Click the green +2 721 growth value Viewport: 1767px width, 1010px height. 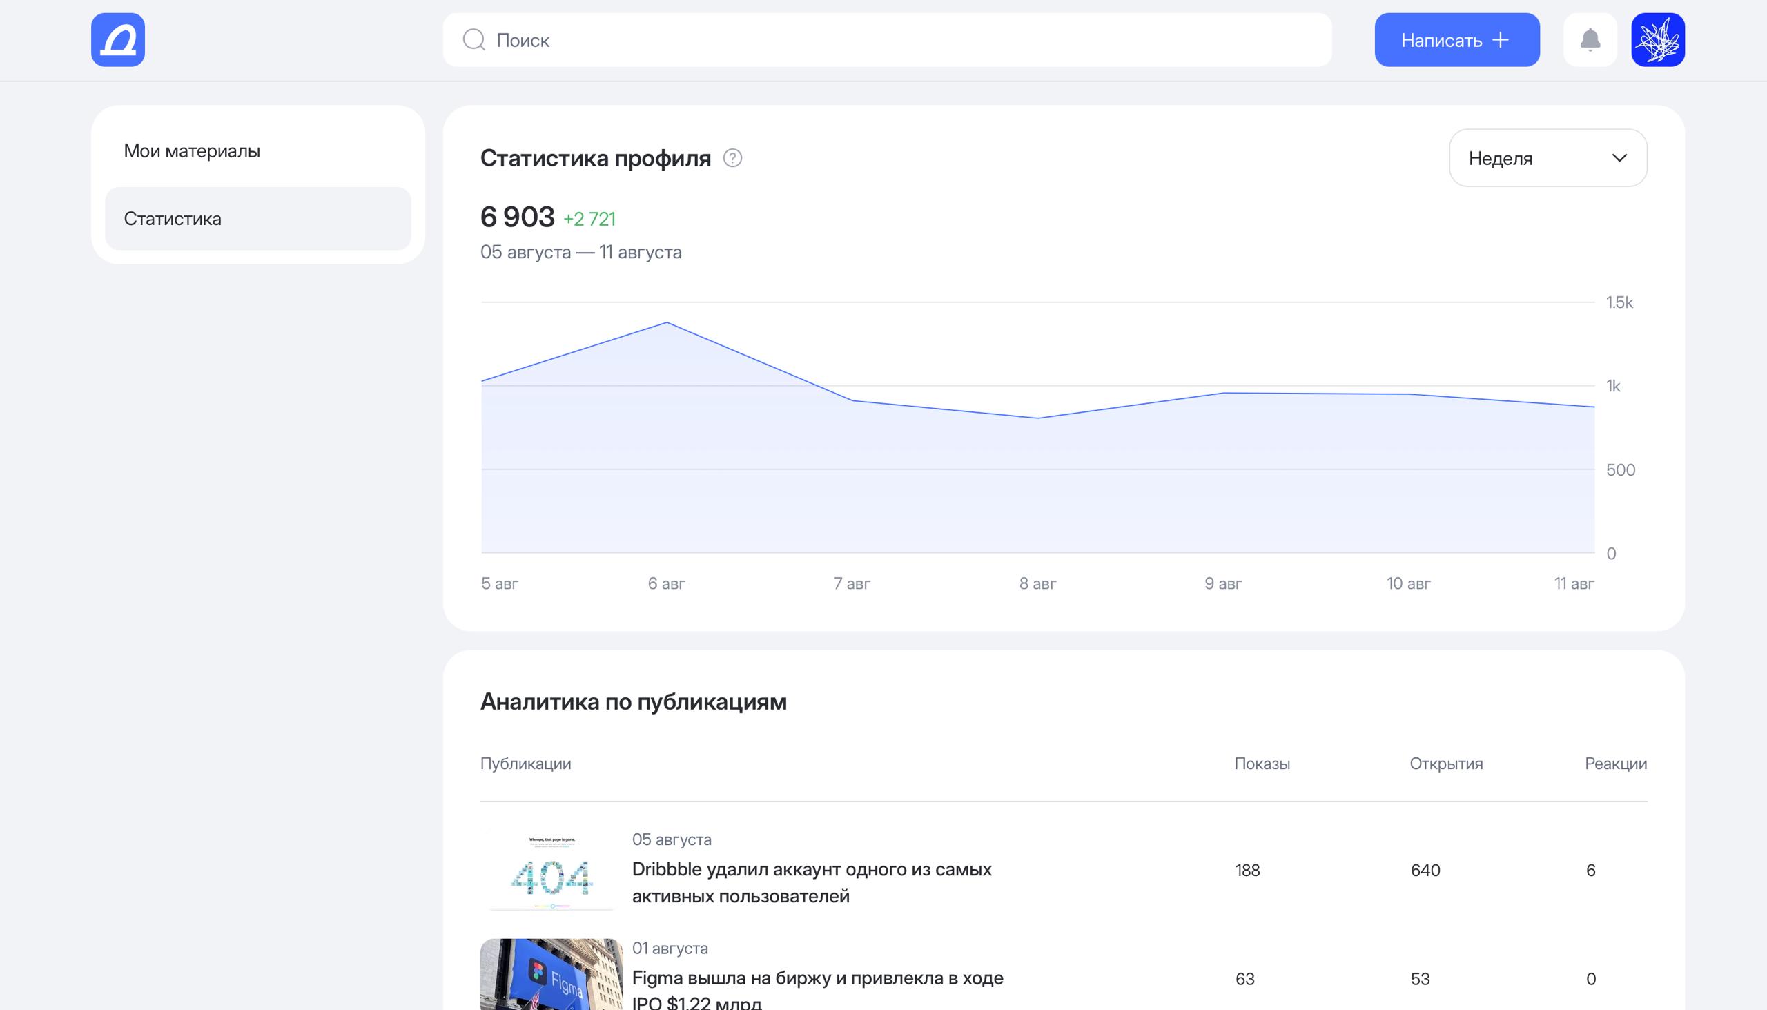(x=589, y=220)
